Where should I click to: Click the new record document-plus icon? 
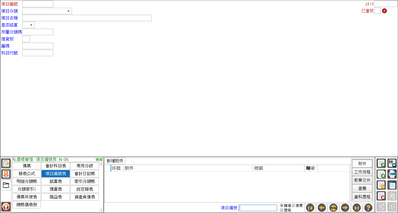point(381,163)
